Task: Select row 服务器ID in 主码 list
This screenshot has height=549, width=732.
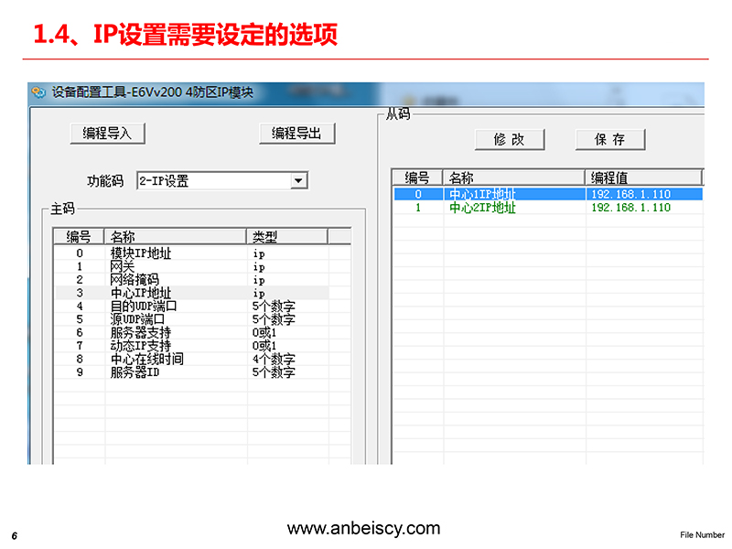Action: 192,372
